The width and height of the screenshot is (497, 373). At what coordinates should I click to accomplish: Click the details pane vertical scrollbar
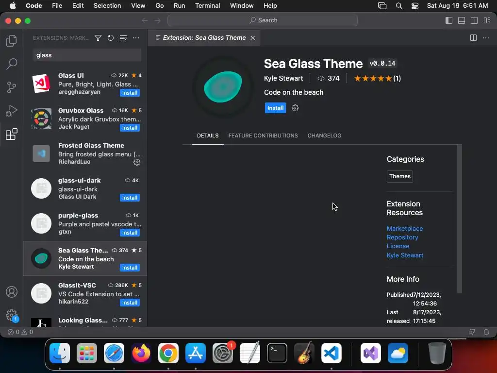click(459, 219)
